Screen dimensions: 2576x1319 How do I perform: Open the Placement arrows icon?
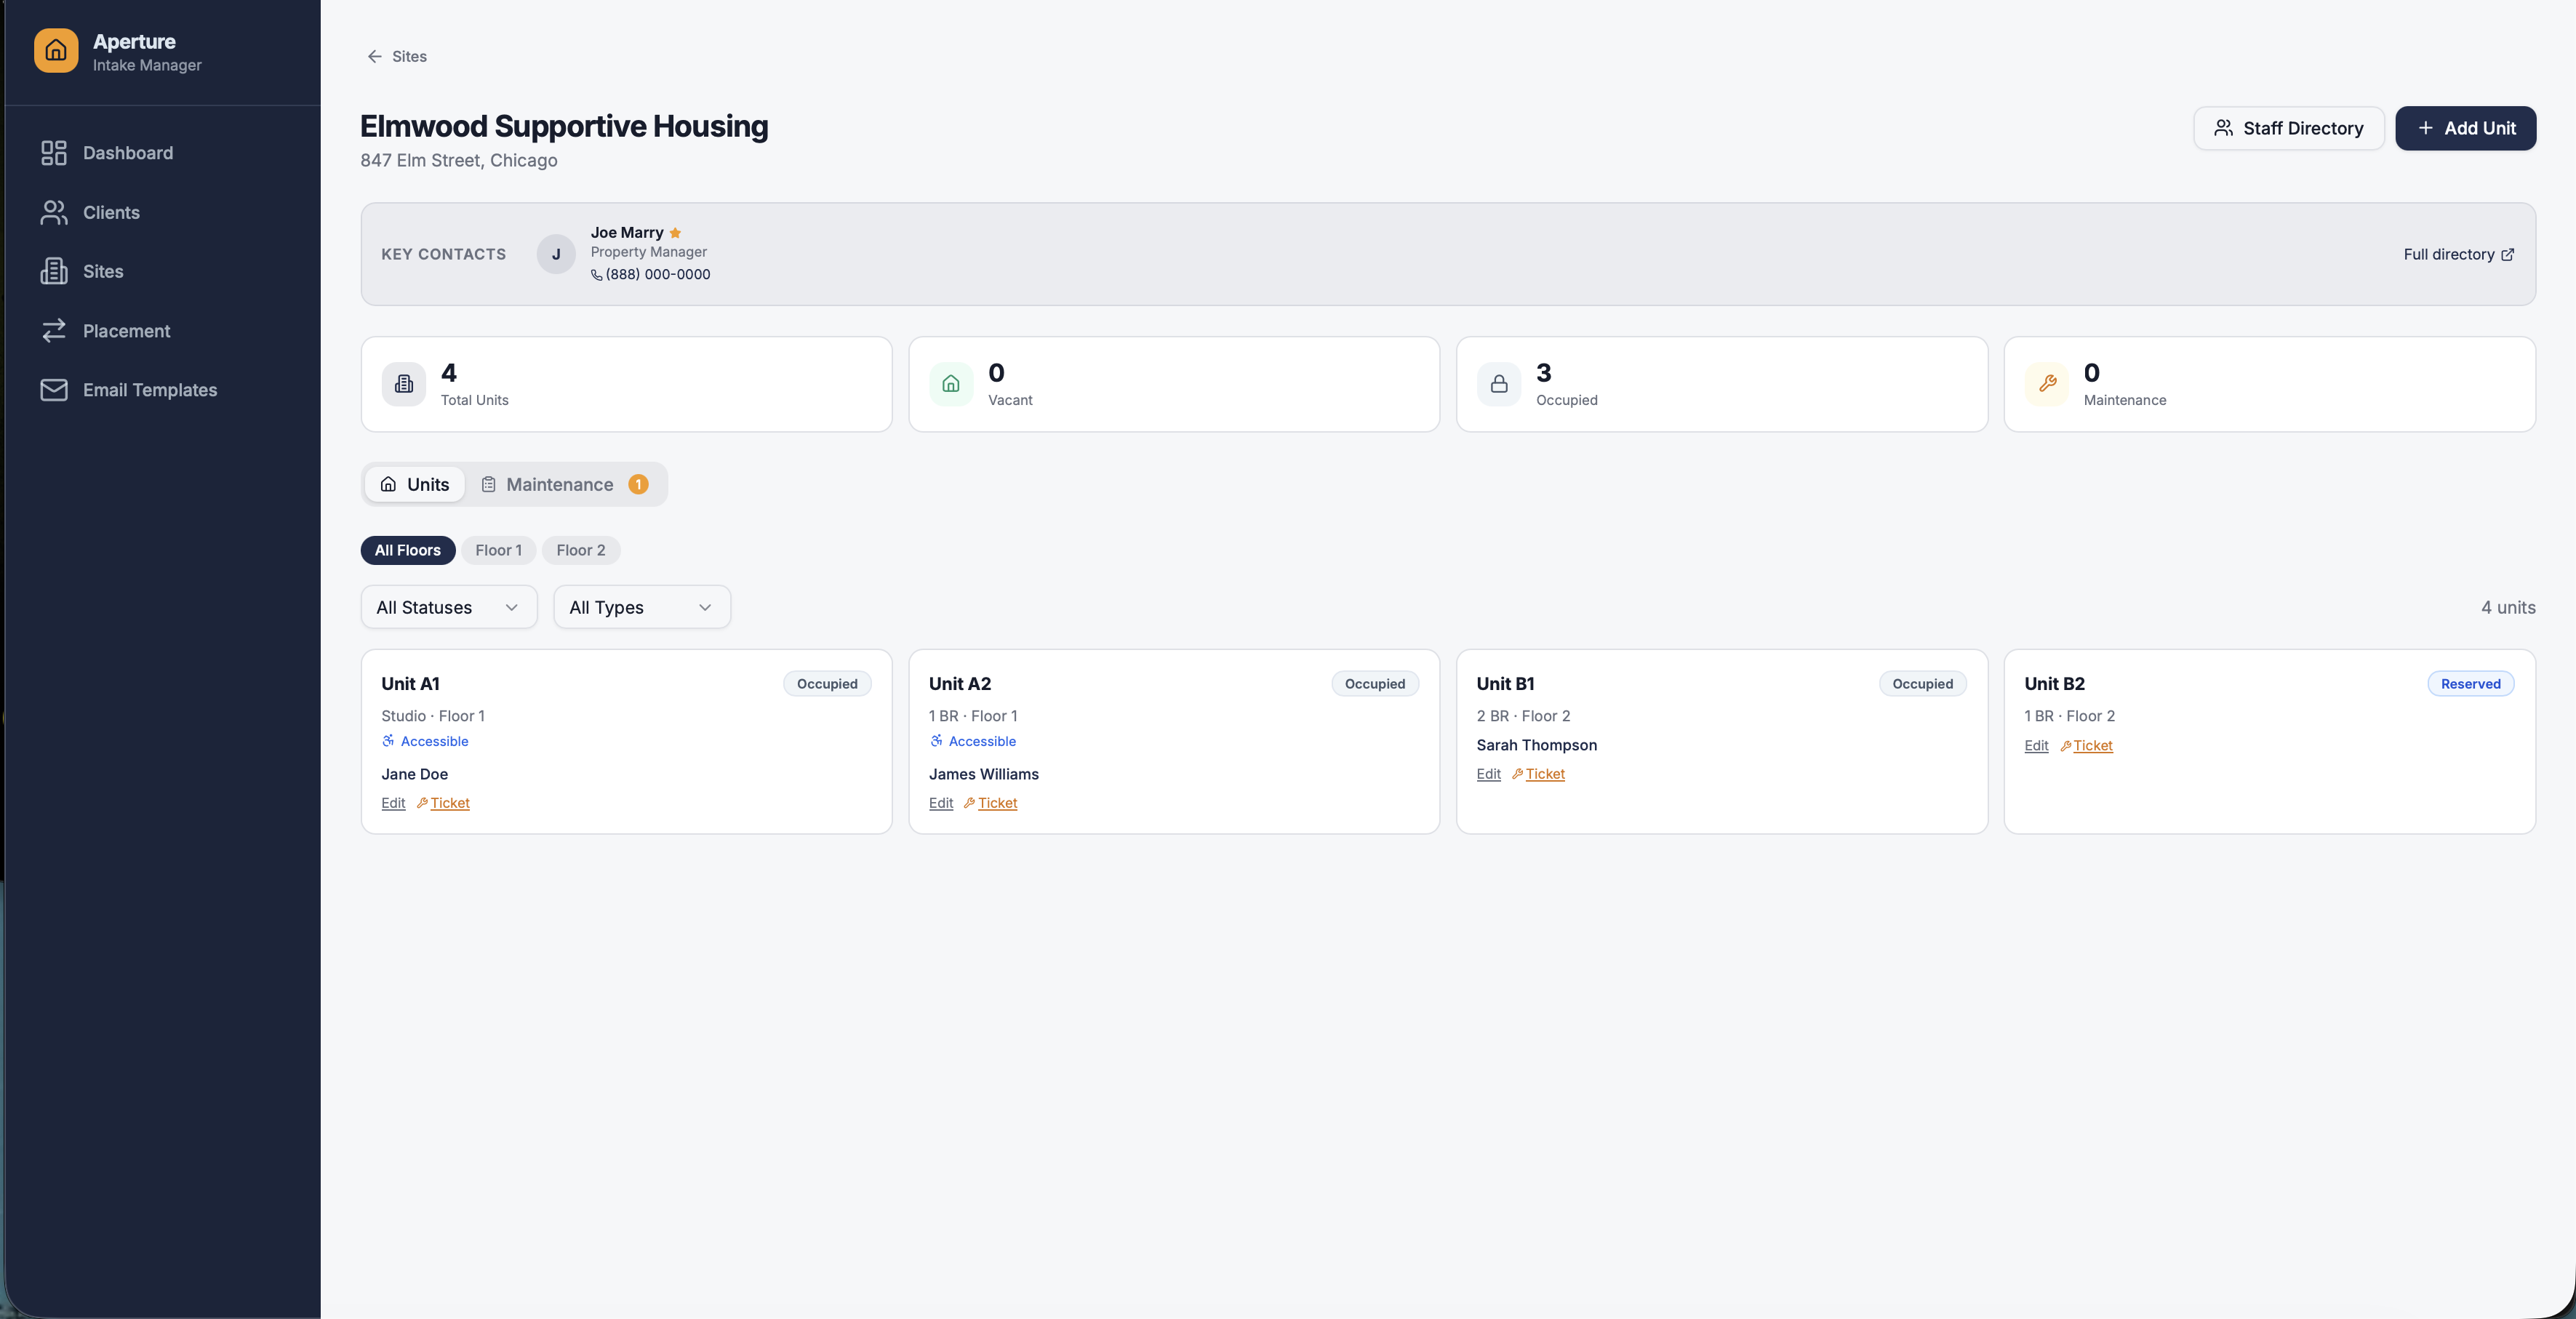pyautogui.click(x=54, y=331)
